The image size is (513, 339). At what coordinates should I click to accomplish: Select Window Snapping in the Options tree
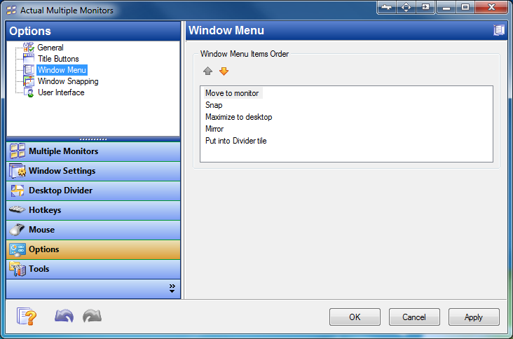[68, 81]
